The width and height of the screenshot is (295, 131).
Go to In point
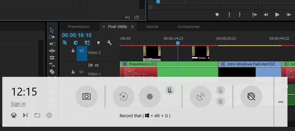(255, 14)
